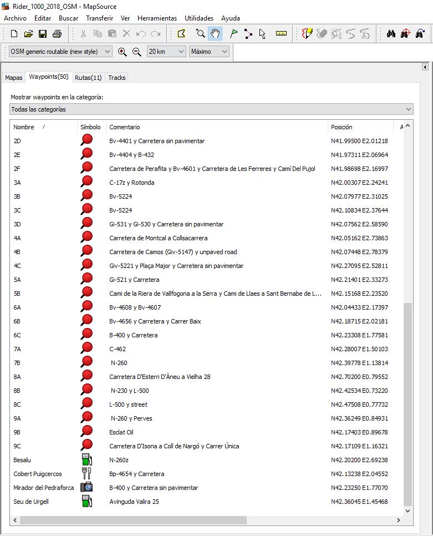433x536 pixels.
Task: Collapse the side panel with arrow button
Action: (425, 67)
